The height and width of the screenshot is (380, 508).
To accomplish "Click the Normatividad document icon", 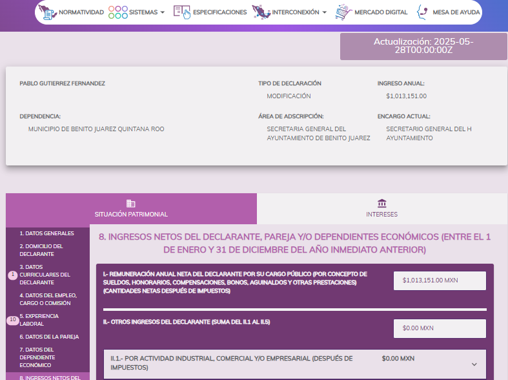I will point(48,12).
